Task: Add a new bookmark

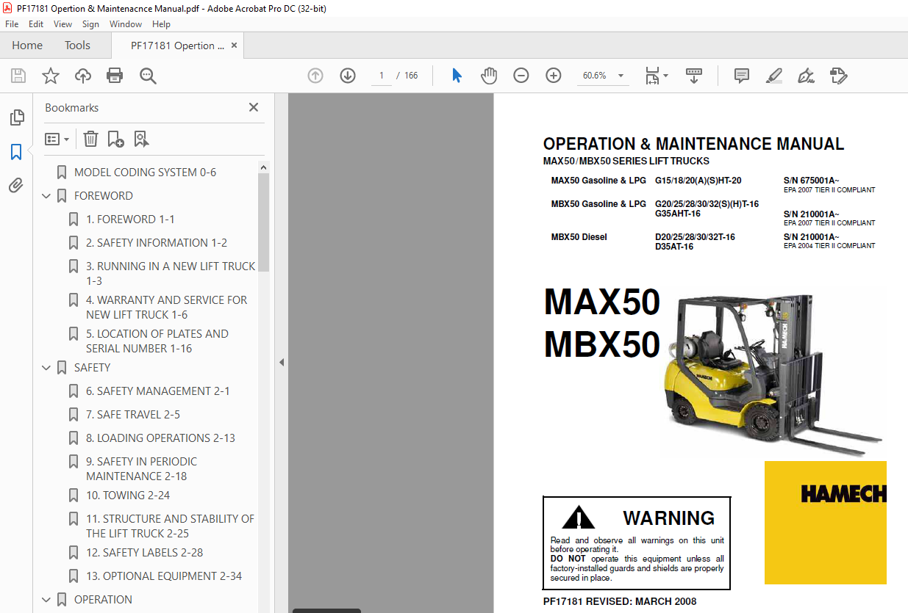Action: (x=115, y=139)
